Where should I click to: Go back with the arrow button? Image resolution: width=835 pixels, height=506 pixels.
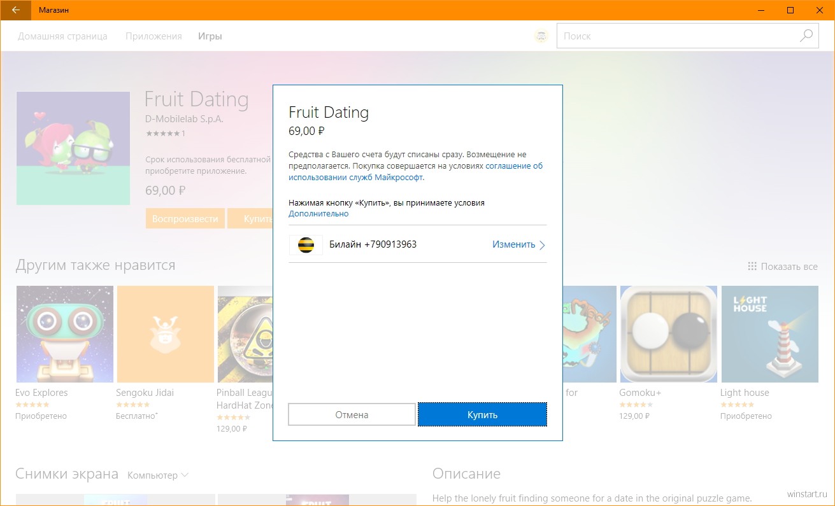click(x=16, y=10)
